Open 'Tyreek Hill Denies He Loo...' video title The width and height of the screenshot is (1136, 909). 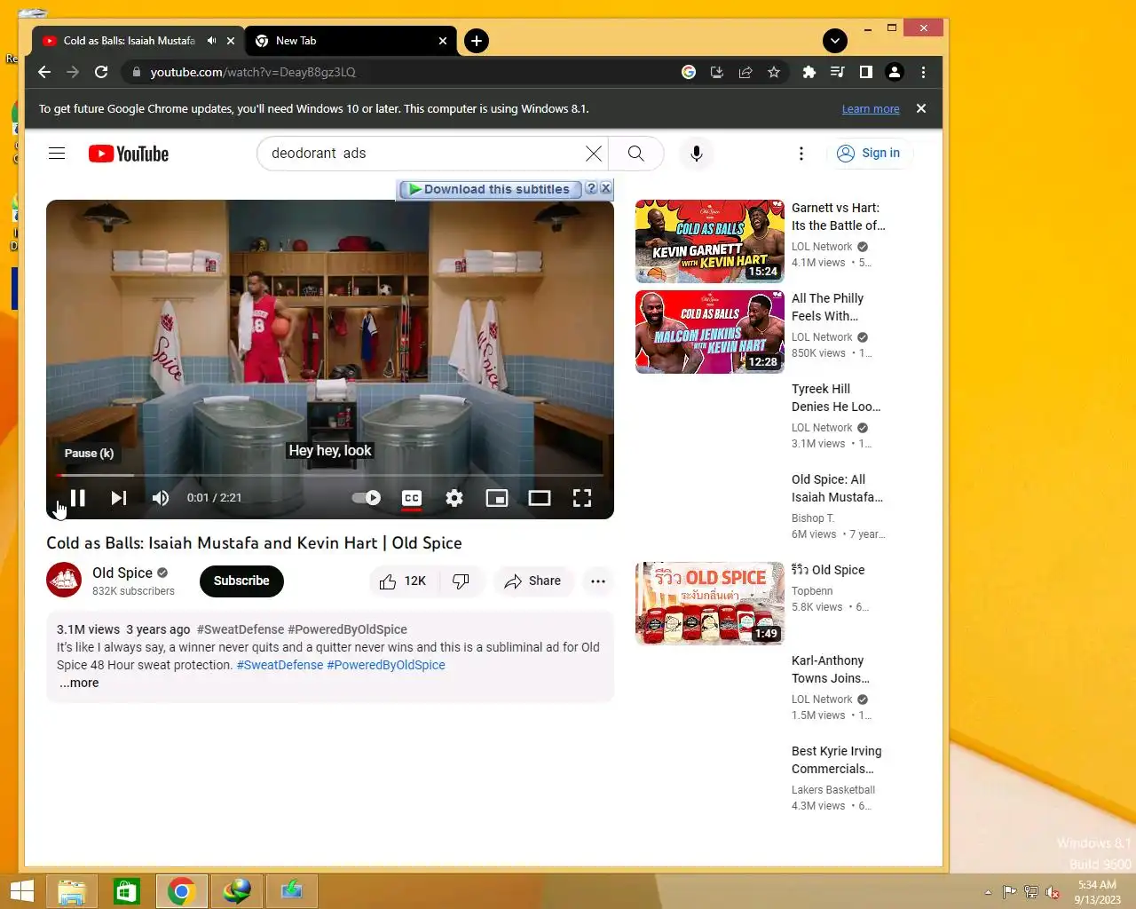[836, 398]
